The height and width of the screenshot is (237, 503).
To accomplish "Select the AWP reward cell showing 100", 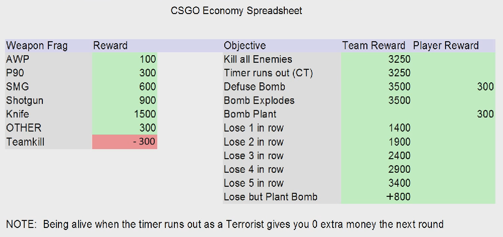I will click(x=124, y=59).
